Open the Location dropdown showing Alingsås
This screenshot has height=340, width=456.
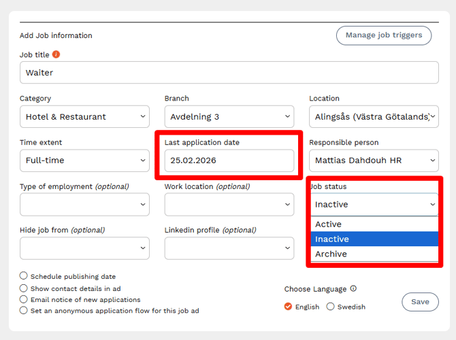click(x=374, y=116)
